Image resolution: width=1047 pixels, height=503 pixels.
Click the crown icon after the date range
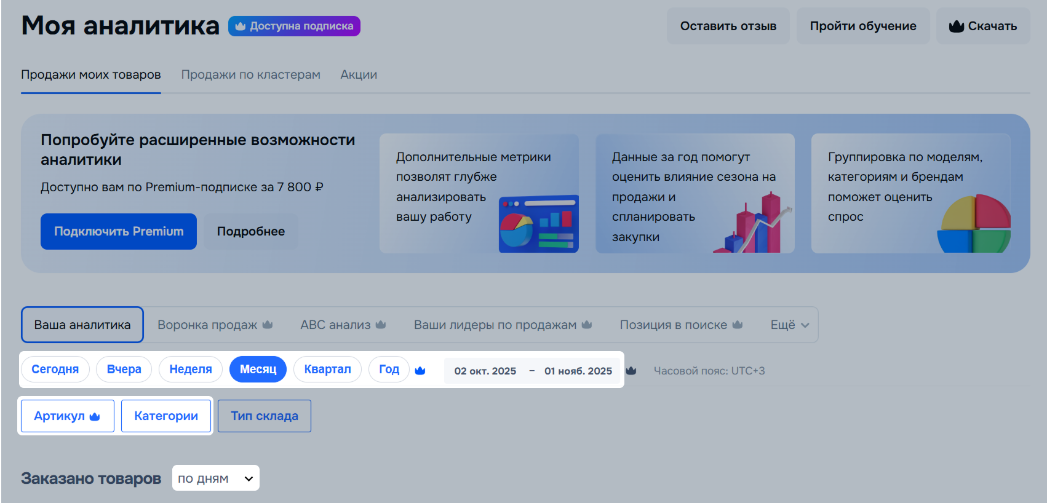(631, 371)
